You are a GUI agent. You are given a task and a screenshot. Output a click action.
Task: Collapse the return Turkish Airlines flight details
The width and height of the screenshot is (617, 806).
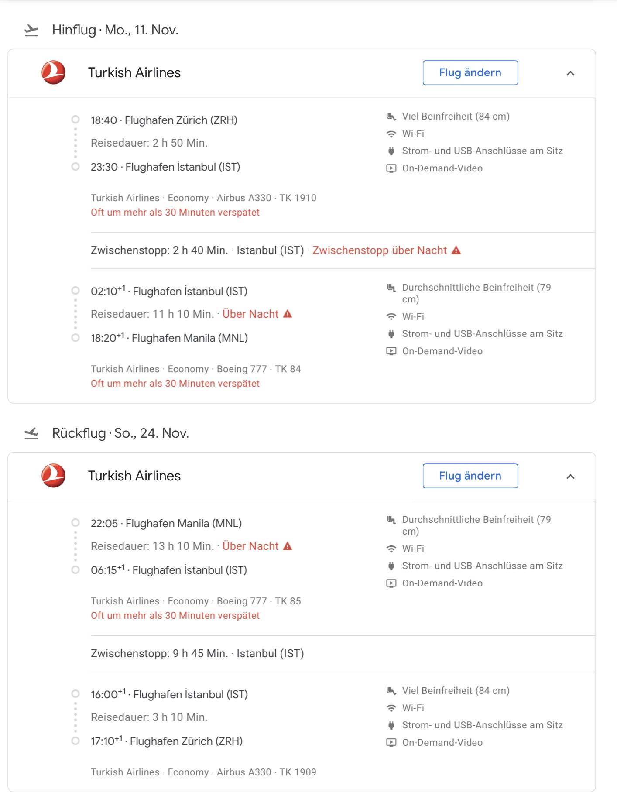(x=570, y=477)
